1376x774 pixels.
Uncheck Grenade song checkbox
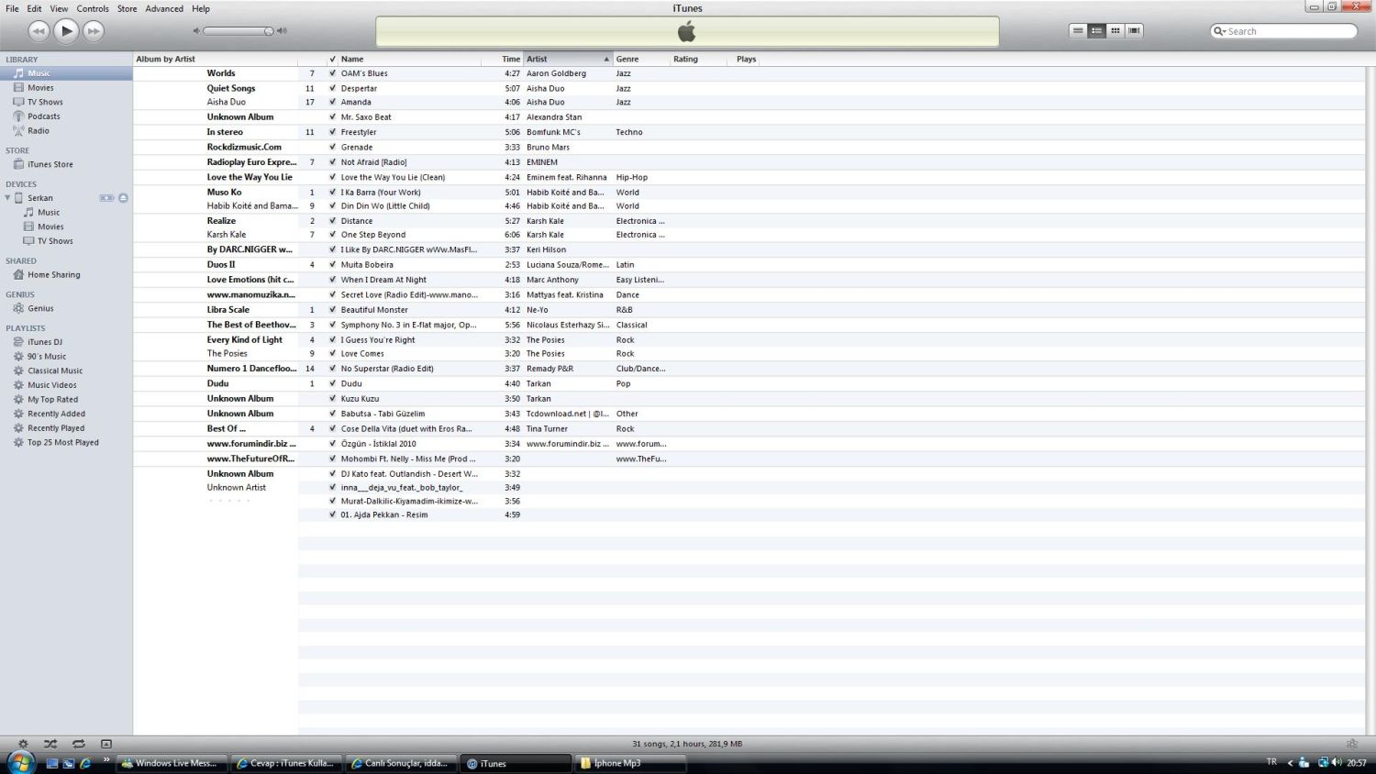click(332, 147)
